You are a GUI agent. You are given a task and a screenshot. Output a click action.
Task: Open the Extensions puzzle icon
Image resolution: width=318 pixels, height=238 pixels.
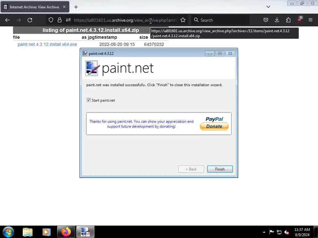288,20
